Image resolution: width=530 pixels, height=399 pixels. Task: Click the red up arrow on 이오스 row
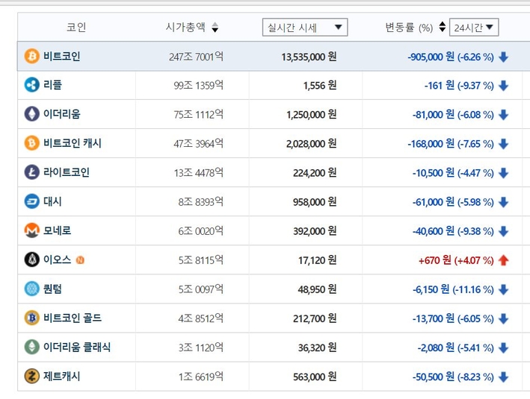point(503,260)
